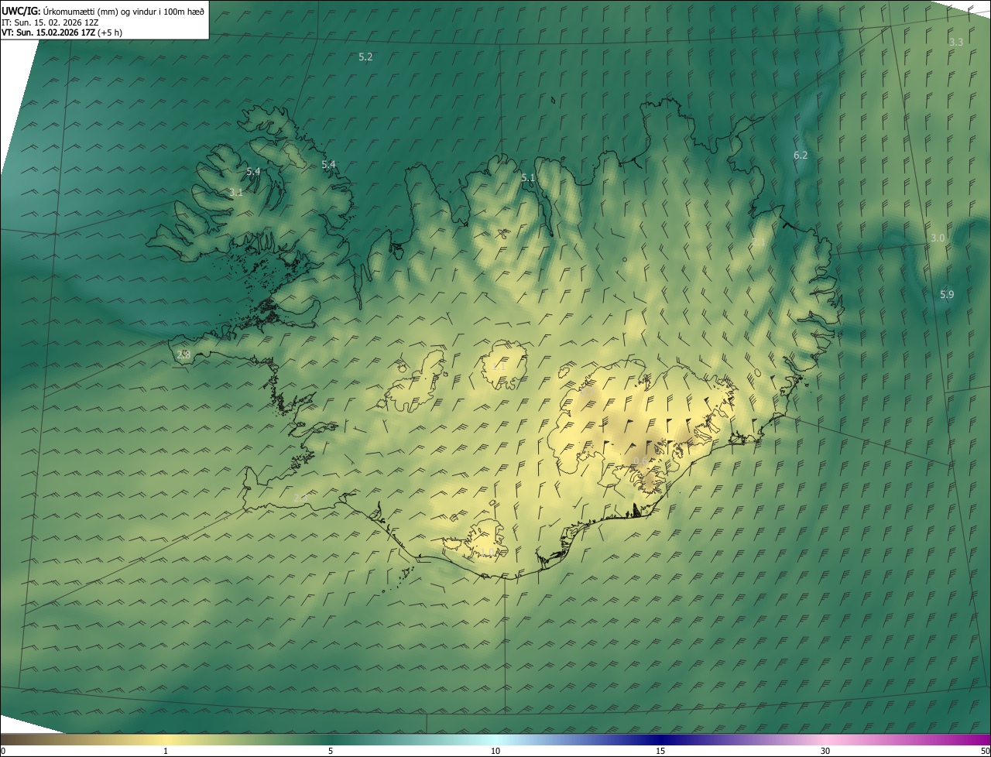The height and width of the screenshot is (757, 991).
Task: Click the '5' tick on the colour scale
Action: (x=331, y=751)
